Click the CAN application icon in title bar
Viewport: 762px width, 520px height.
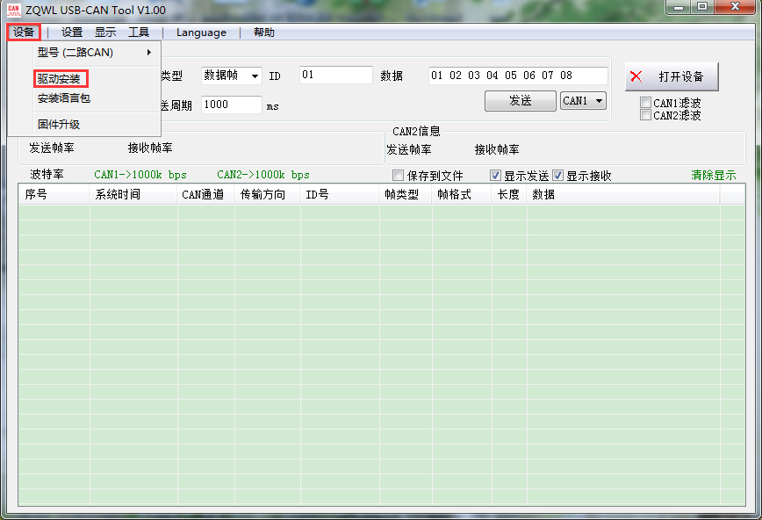pos(14,10)
